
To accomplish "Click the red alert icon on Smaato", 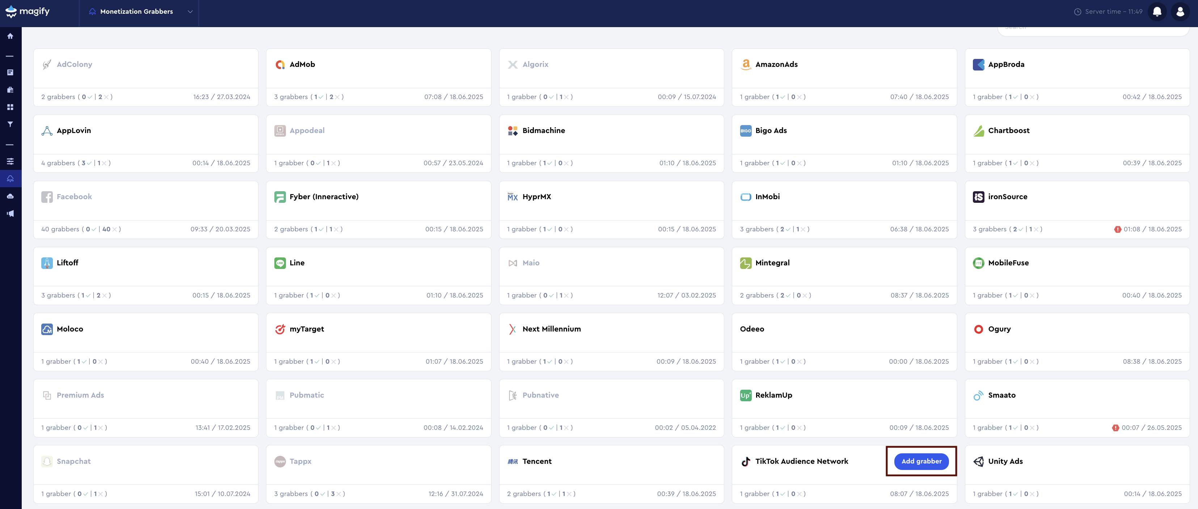I will point(1115,428).
